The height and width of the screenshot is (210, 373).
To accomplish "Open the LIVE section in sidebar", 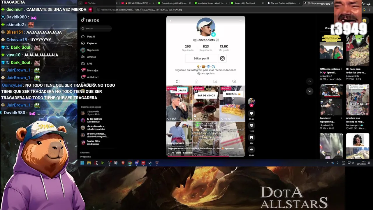I will click(x=87, y=64).
